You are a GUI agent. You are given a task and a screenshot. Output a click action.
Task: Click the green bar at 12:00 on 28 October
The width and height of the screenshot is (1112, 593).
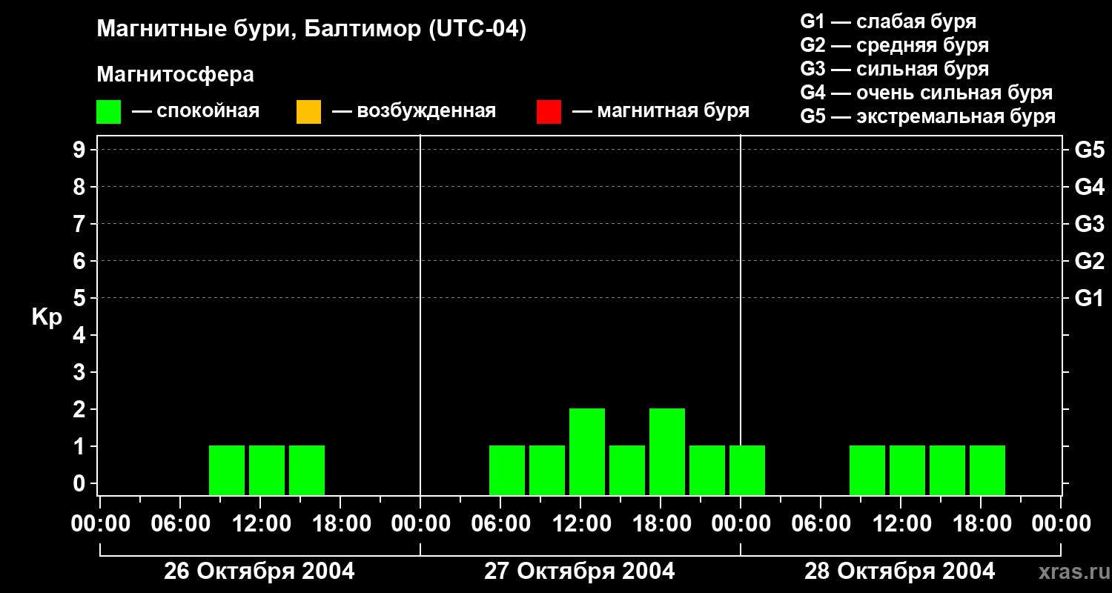tap(907, 470)
